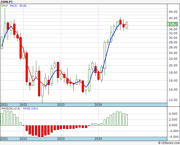Click the 2023 label on price chart timeline
180x145 pixels.
coord(61,105)
